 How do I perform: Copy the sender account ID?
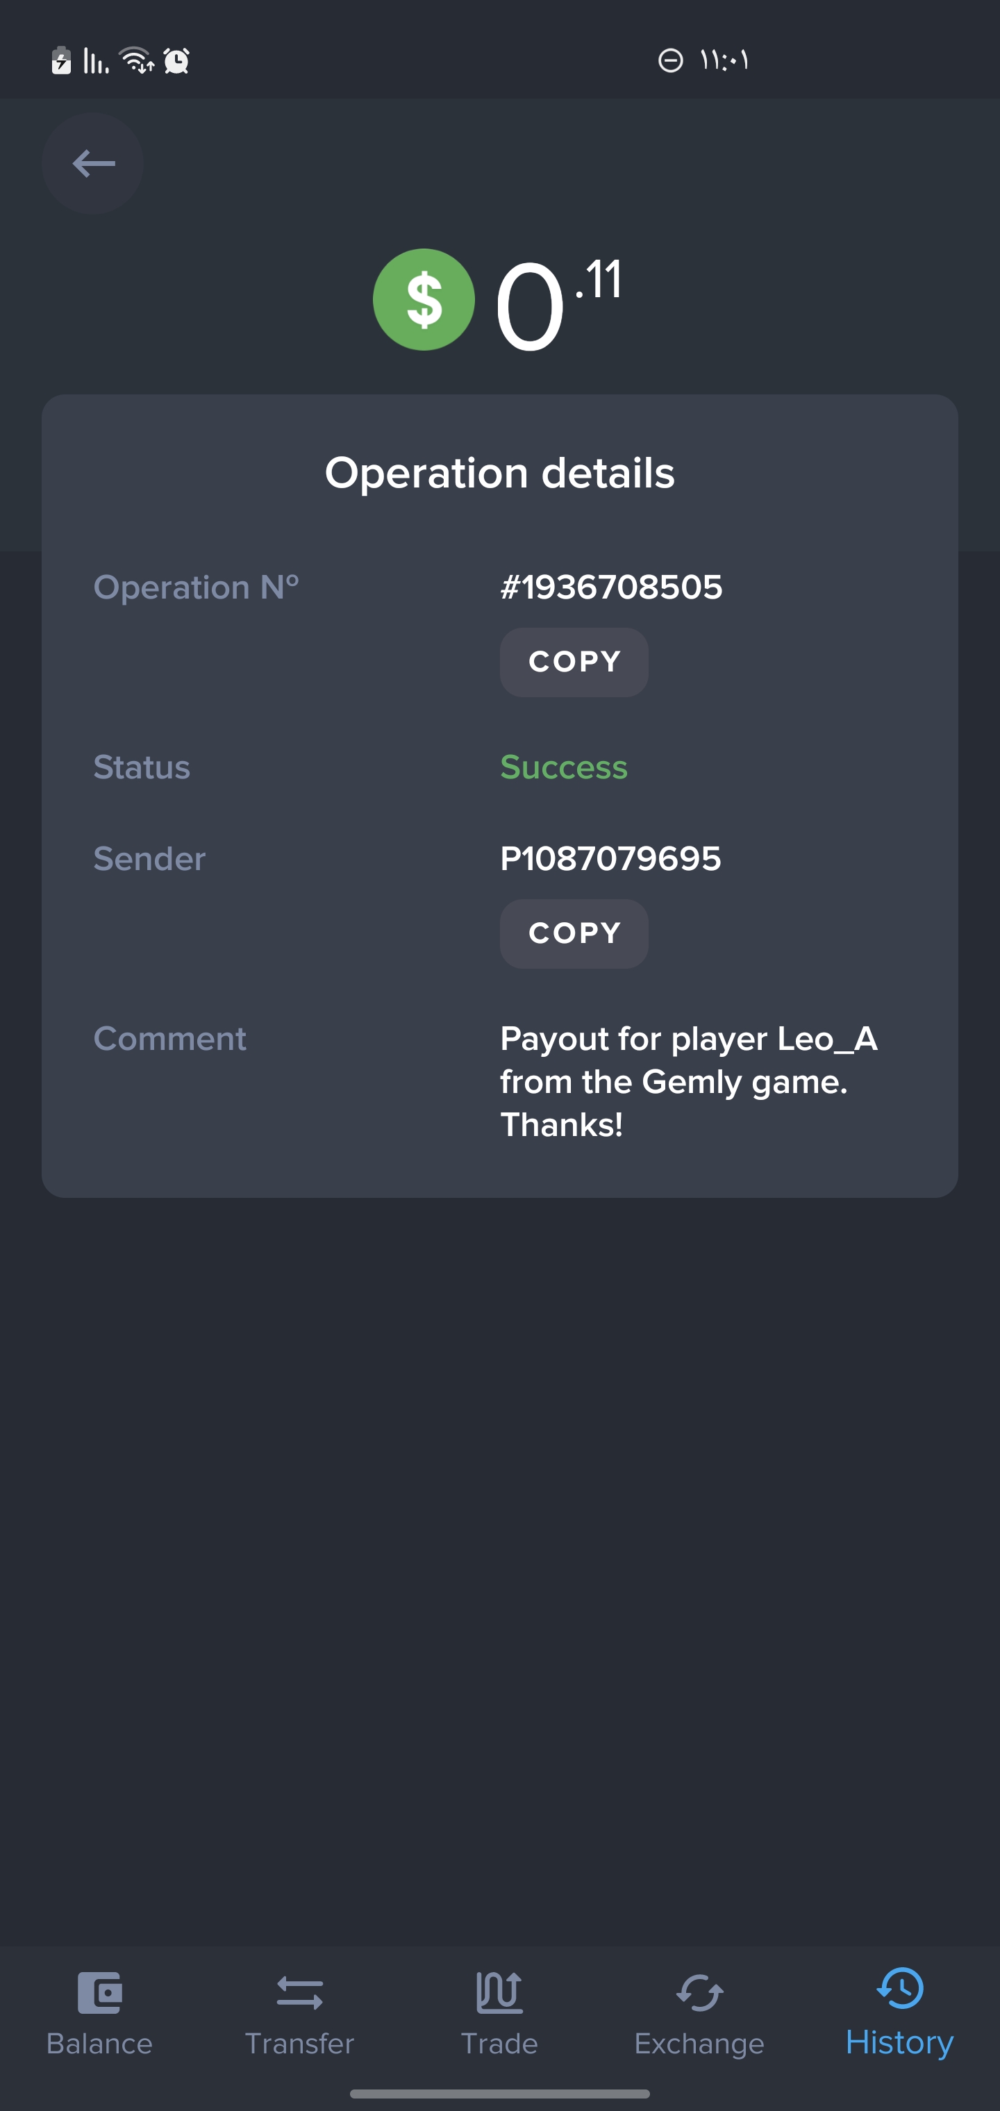[574, 933]
